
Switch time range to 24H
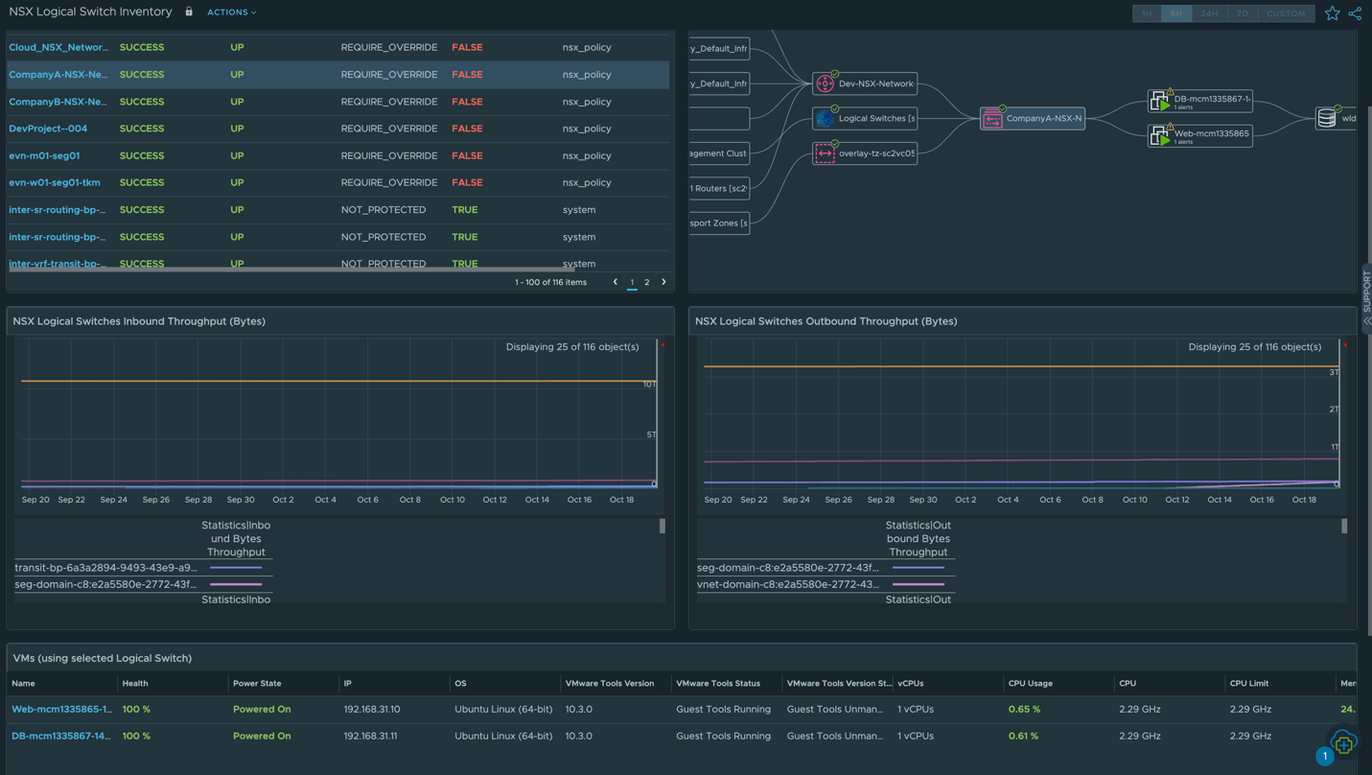tap(1209, 13)
